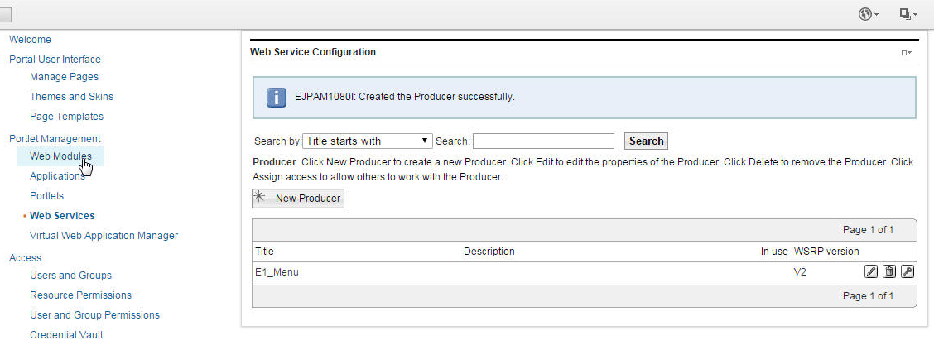Expand the 'Title starts with' search dropdown
Viewport: 934px width, 345px height.
pos(368,141)
